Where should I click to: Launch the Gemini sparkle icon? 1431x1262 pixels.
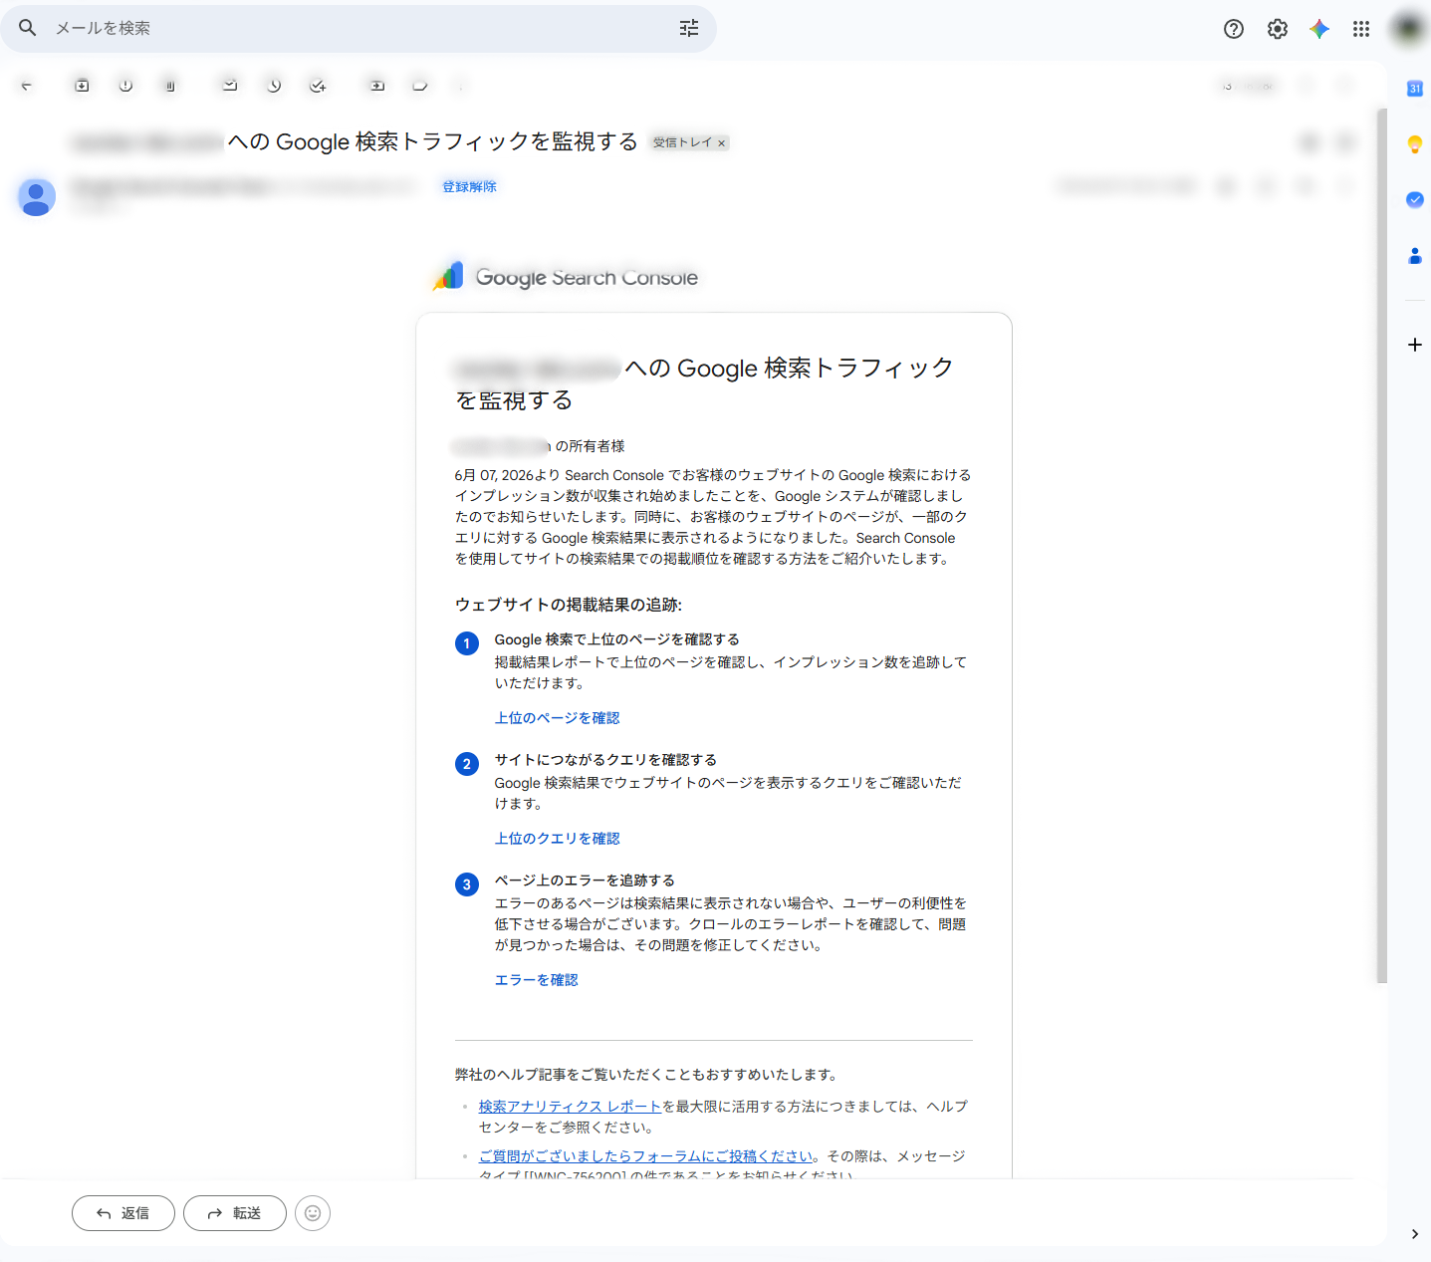point(1319,29)
